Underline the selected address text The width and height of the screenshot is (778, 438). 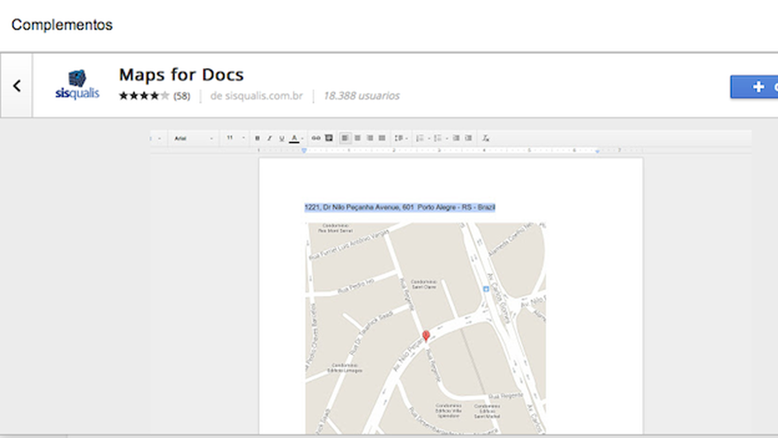pyautogui.click(x=281, y=138)
